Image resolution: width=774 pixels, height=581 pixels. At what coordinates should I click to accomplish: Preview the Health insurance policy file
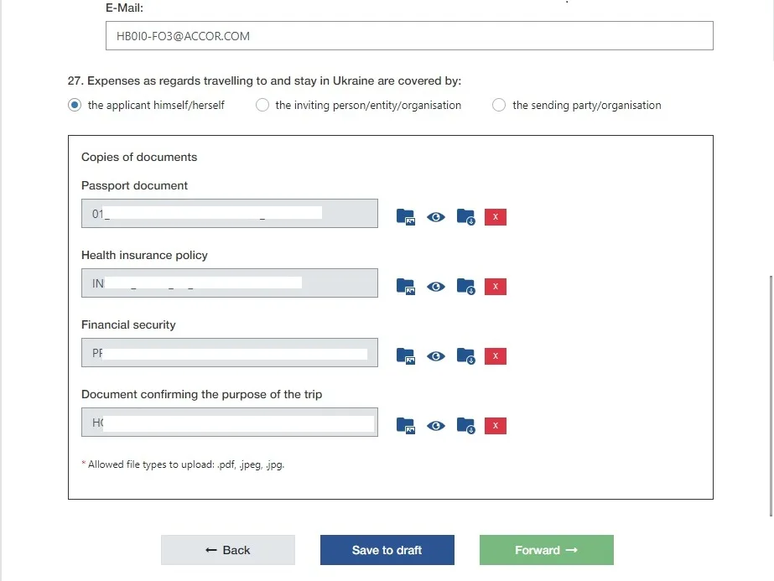point(435,287)
